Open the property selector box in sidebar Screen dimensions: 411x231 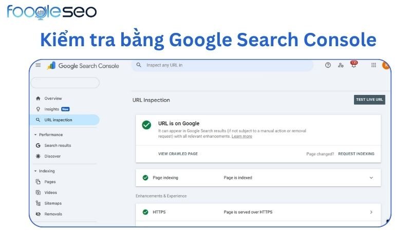point(65,83)
